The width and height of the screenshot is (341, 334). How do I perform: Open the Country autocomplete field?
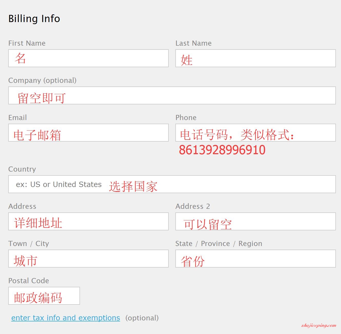click(x=172, y=184)
